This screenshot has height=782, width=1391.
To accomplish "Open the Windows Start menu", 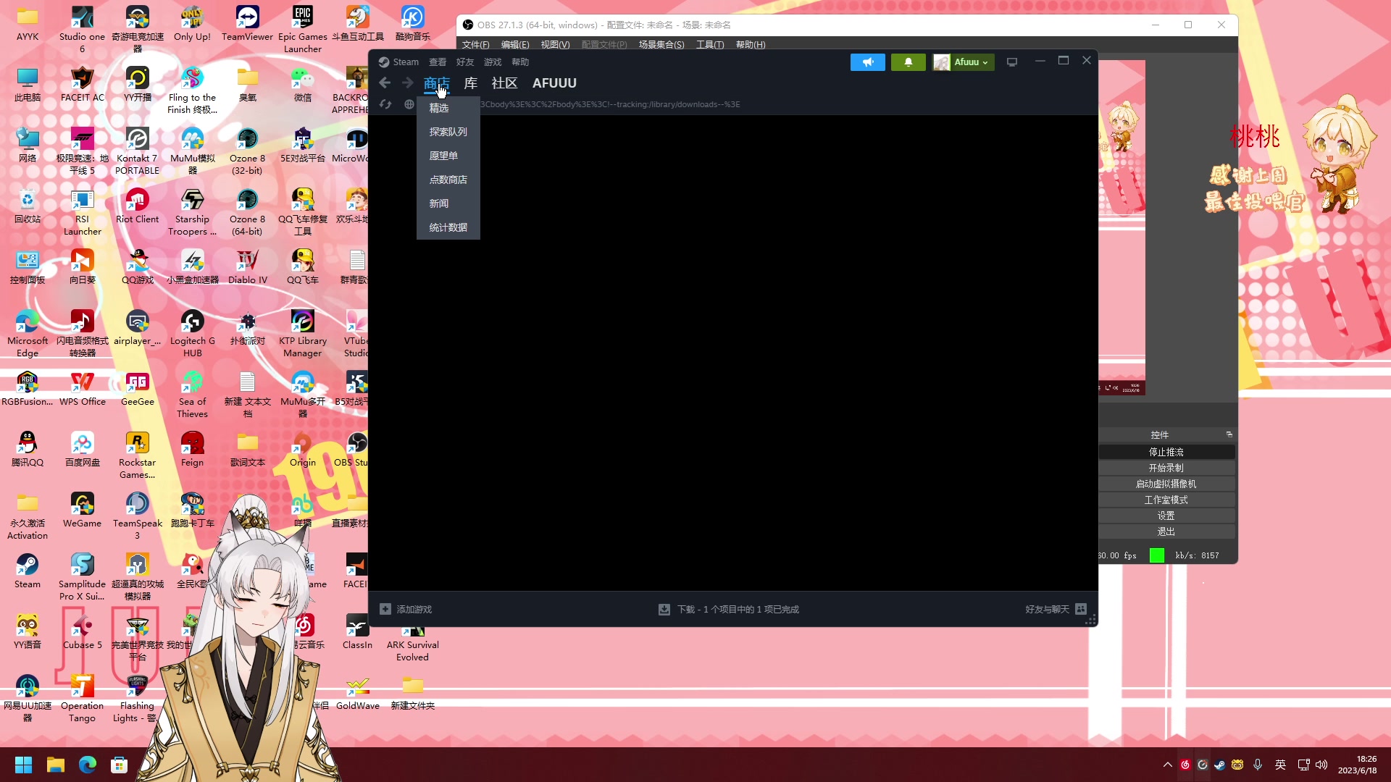I will click(x=23, y=765).
